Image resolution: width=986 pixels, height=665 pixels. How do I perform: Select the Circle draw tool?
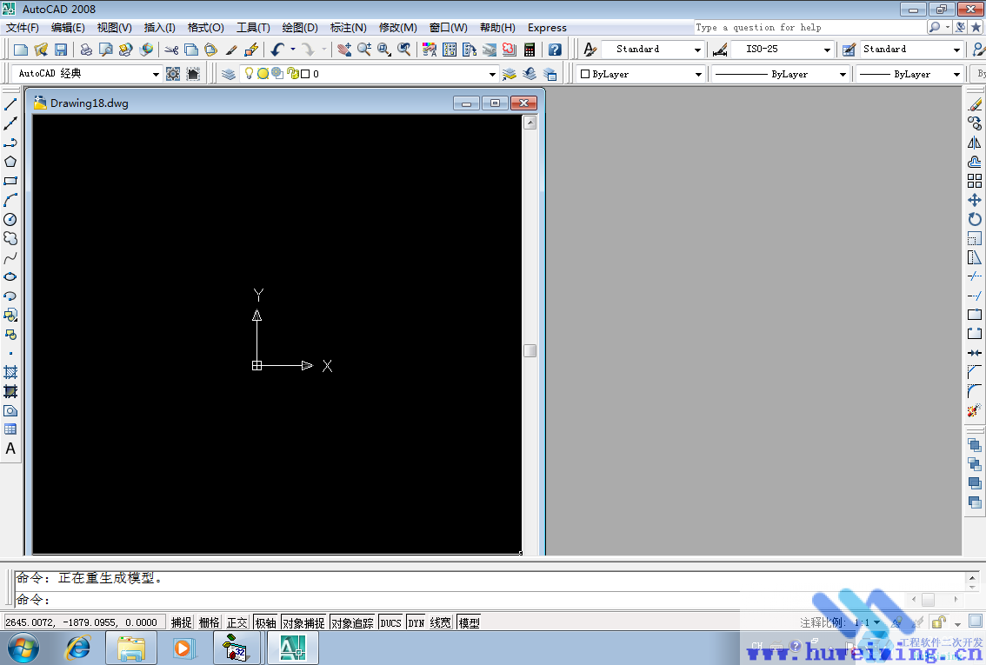pyautogui.click(x=10, y=219)
